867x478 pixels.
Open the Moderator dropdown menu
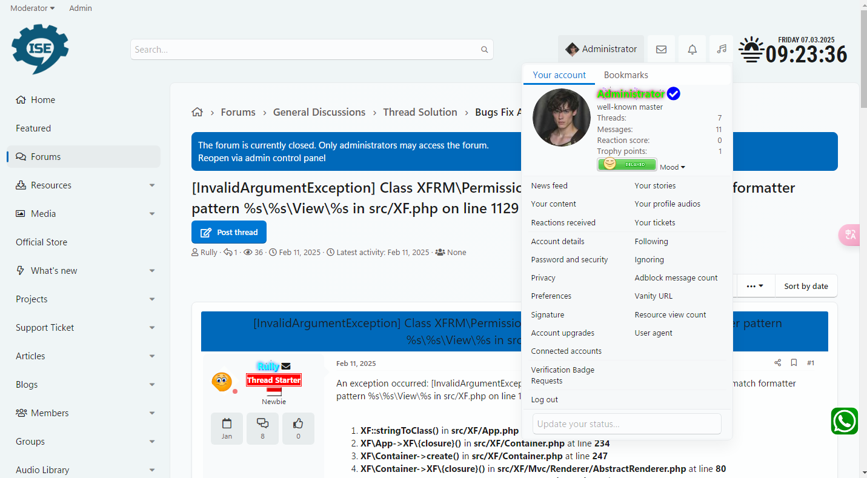[x=33, y=8]
